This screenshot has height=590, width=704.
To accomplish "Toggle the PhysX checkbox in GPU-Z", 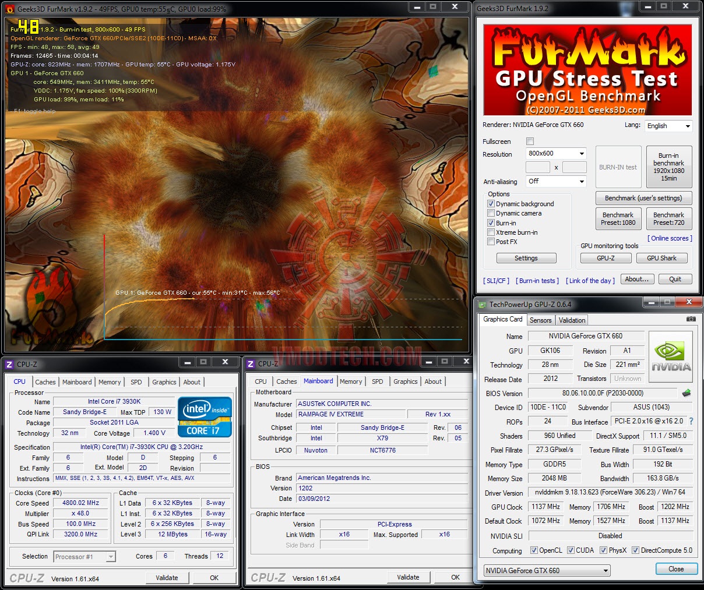I will [603, 550].
